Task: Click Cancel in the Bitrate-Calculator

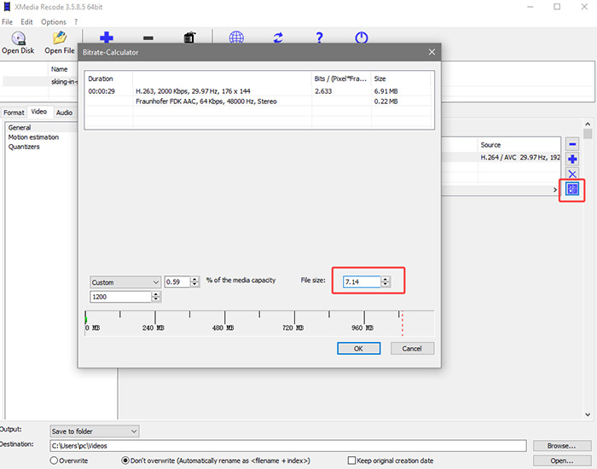Action: coord(412,348)
